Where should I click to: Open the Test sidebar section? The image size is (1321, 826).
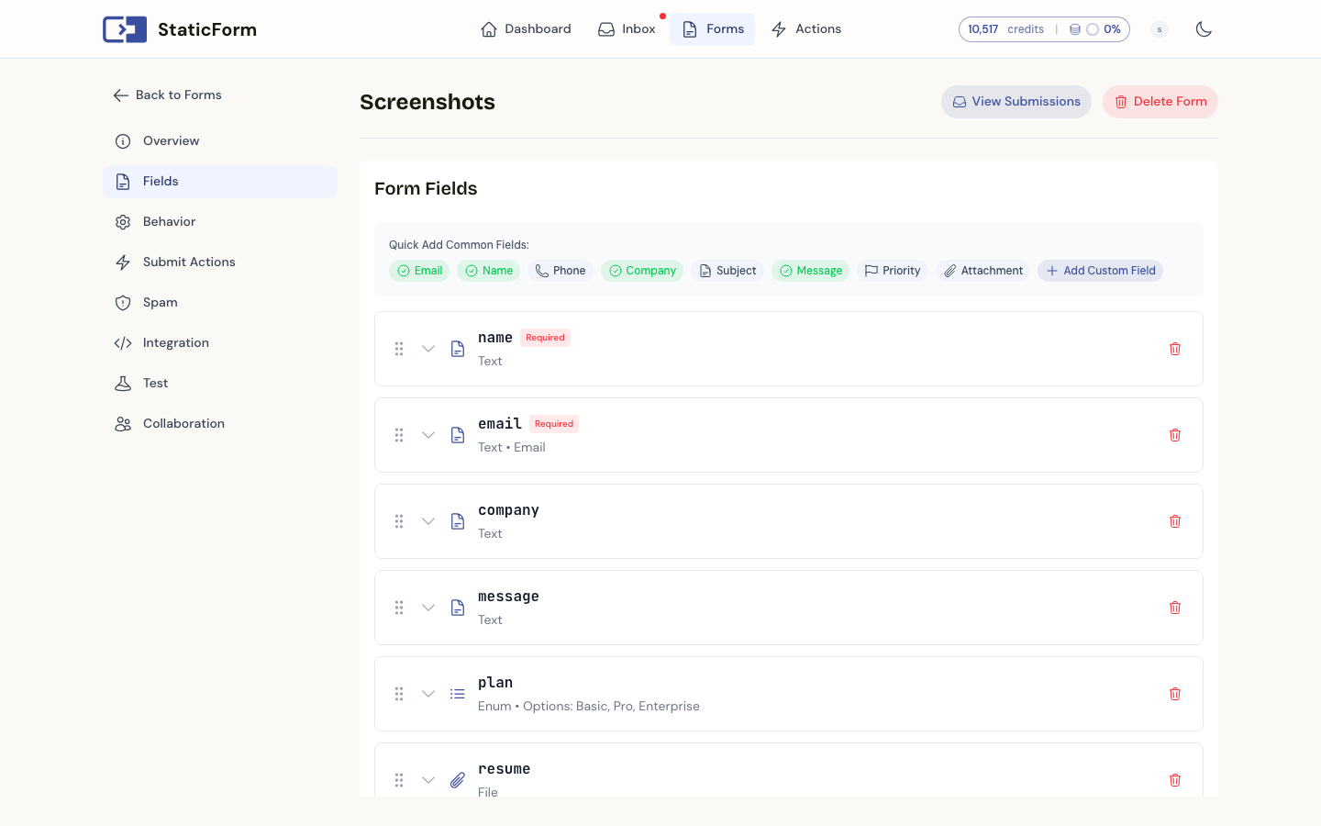click(x=220, y=384)
